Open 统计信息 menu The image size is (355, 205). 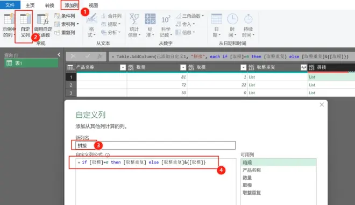(134, 25)
